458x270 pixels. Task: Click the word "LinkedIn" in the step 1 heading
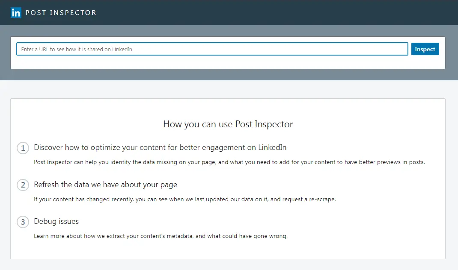point(272,148)
